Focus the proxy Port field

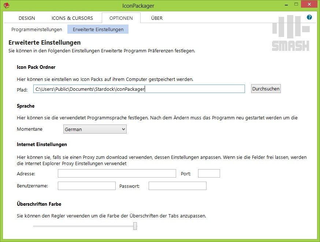(209, 174)
